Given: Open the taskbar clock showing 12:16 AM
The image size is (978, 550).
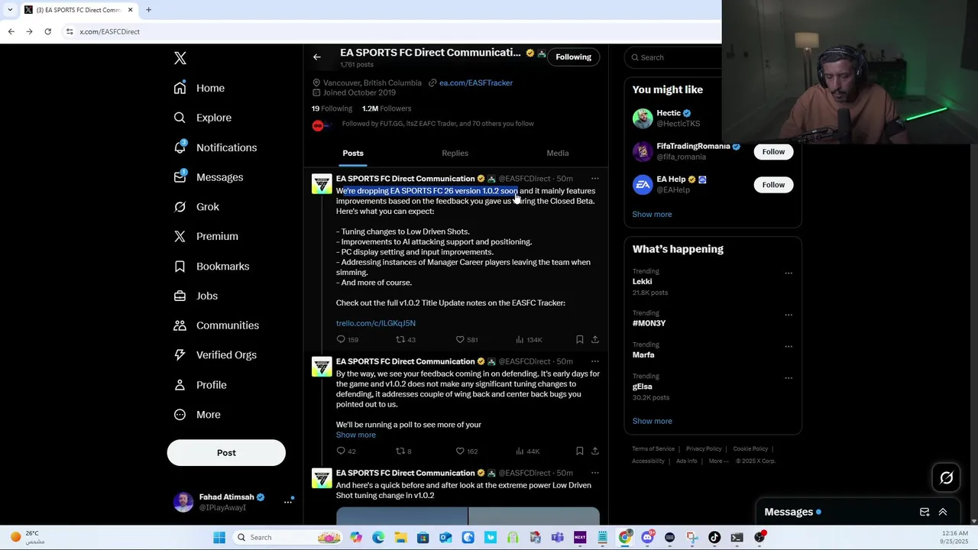Looking at the screenshot, I should 954,538.
